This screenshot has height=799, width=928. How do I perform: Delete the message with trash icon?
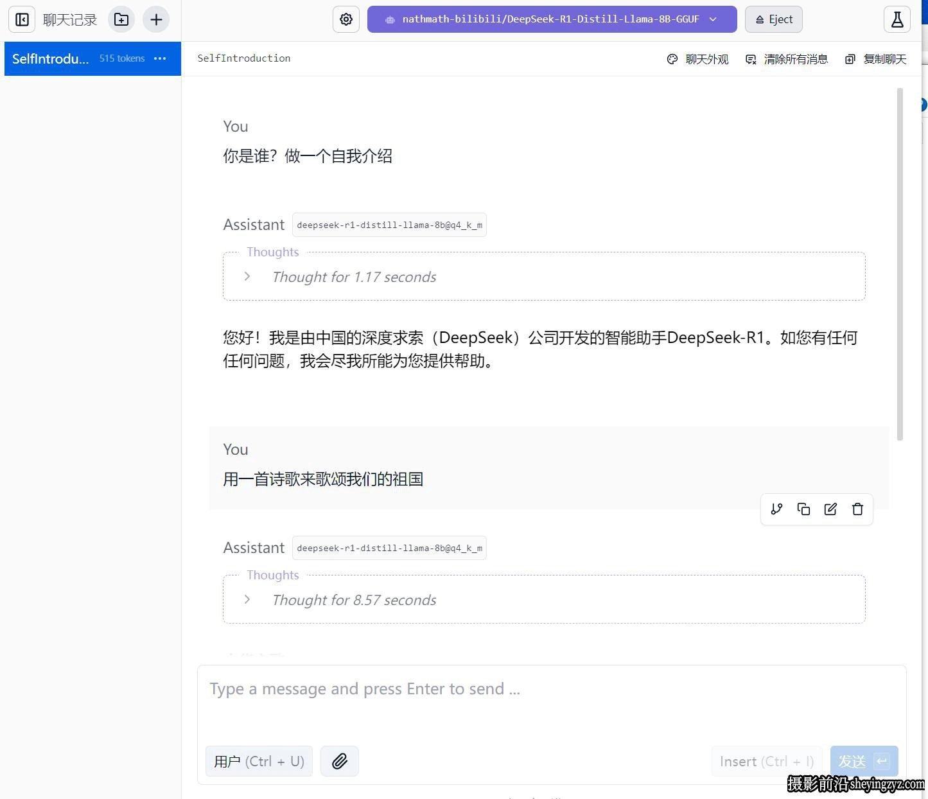(857, 509)
